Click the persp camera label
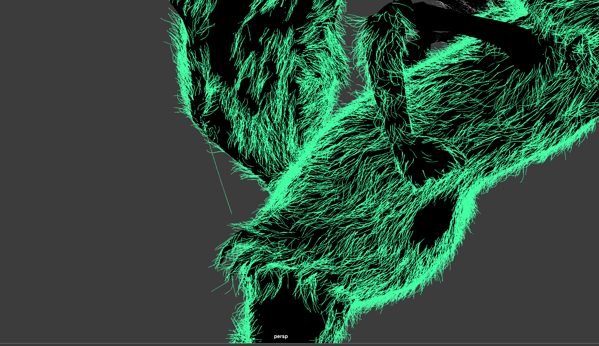Screen dimensions: 599x346 [x=281, y=337]
